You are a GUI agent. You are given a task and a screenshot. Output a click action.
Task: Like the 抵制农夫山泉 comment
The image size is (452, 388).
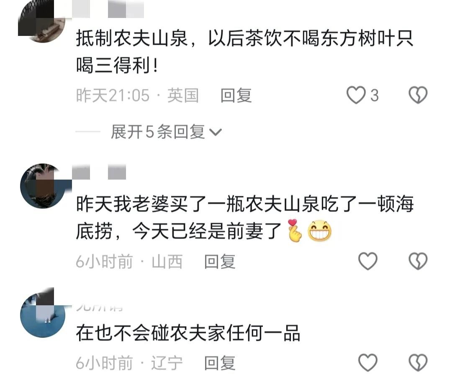(356, 95)
